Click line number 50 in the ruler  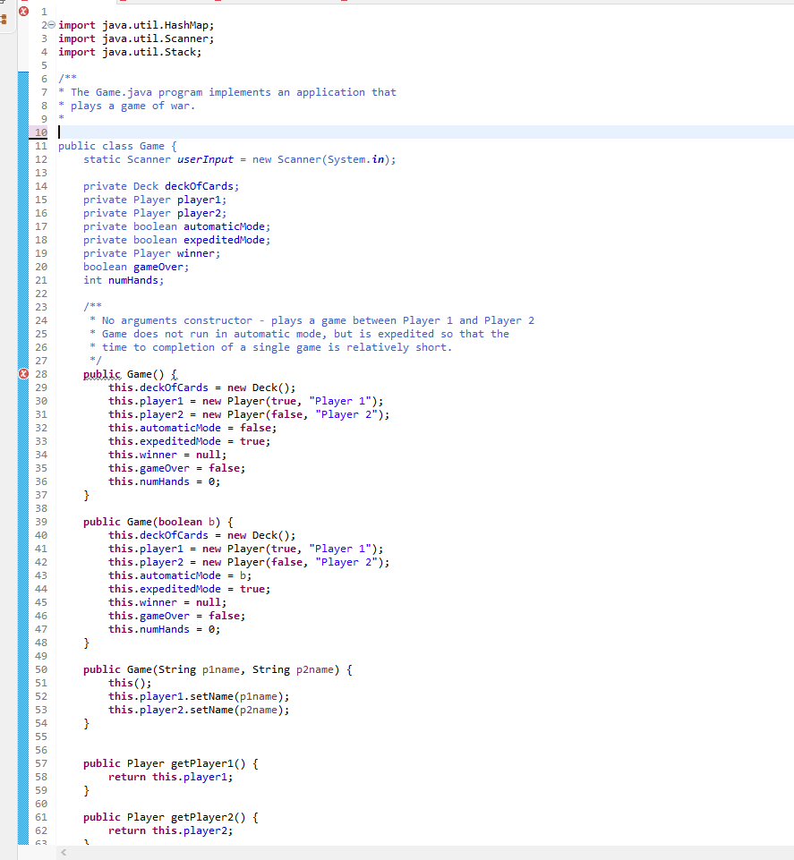coord(41,669)
